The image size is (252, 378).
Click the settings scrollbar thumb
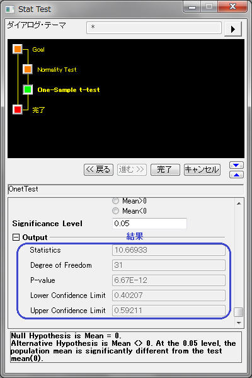click(239, 312)
